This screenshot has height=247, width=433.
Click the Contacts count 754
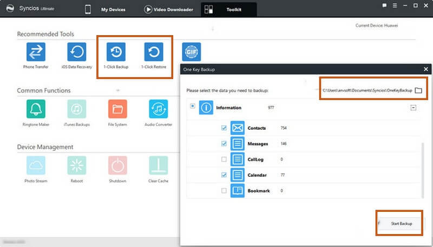(284, 128)
